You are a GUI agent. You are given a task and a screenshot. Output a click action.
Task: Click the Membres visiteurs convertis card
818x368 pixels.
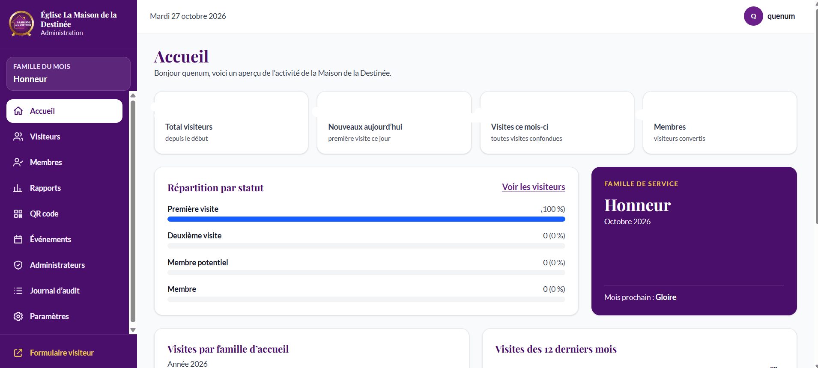pyautogui.click(x=720, y=122)
